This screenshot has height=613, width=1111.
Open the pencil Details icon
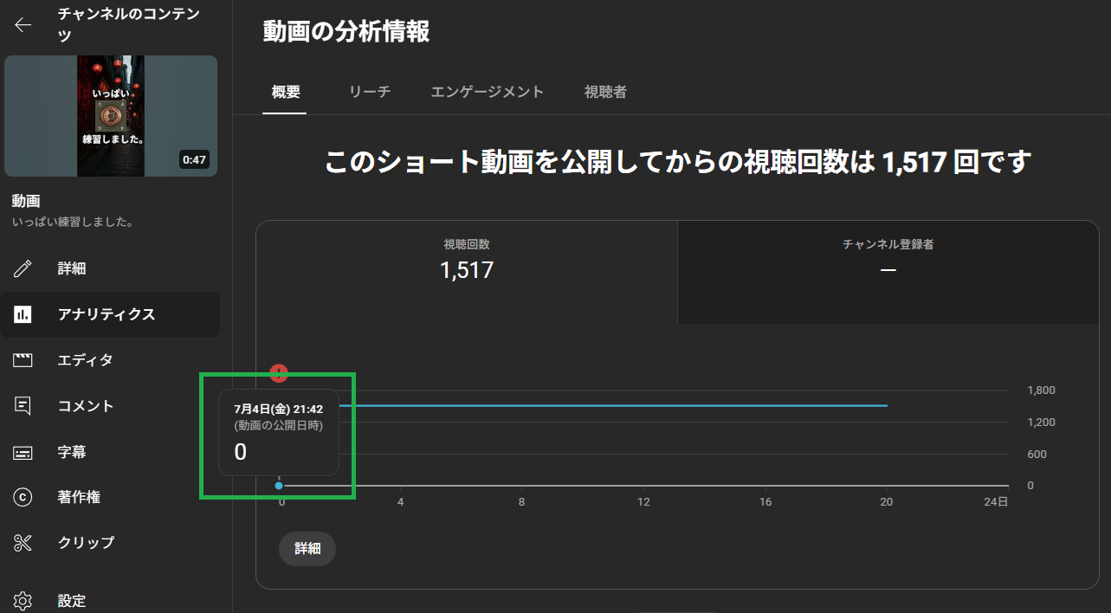tap(23, 268)
